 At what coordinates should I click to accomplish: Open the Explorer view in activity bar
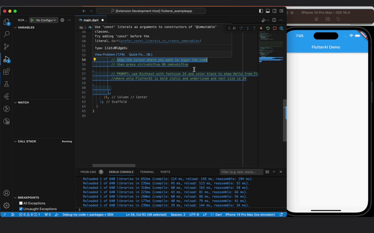7,22
